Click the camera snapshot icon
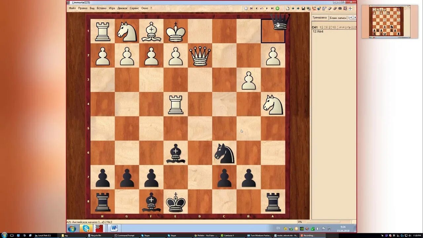The height and width of the screenshot is (238, 423). coord(340,8)
